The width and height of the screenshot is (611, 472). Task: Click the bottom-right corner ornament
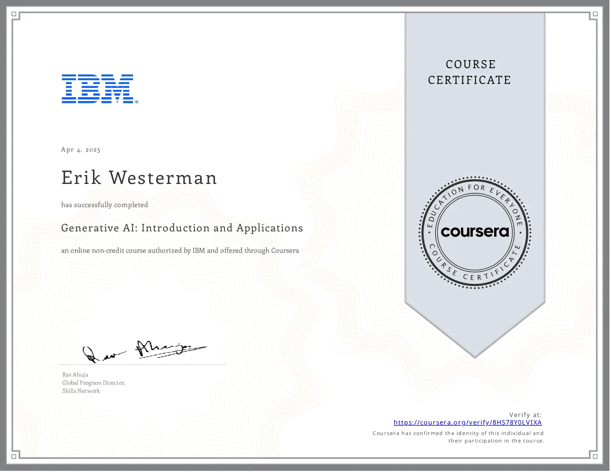[595, 457]
